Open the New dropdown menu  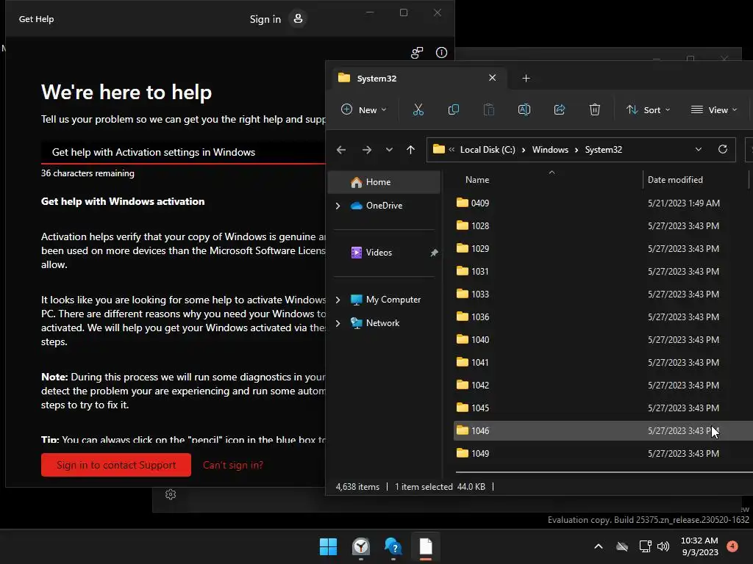(363, 110)
